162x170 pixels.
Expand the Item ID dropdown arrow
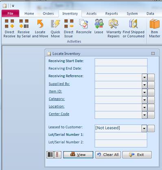tap(144, 93)
